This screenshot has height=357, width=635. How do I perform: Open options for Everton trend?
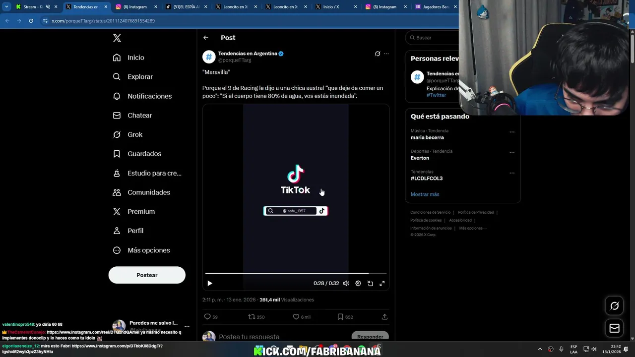coord(512,152)
